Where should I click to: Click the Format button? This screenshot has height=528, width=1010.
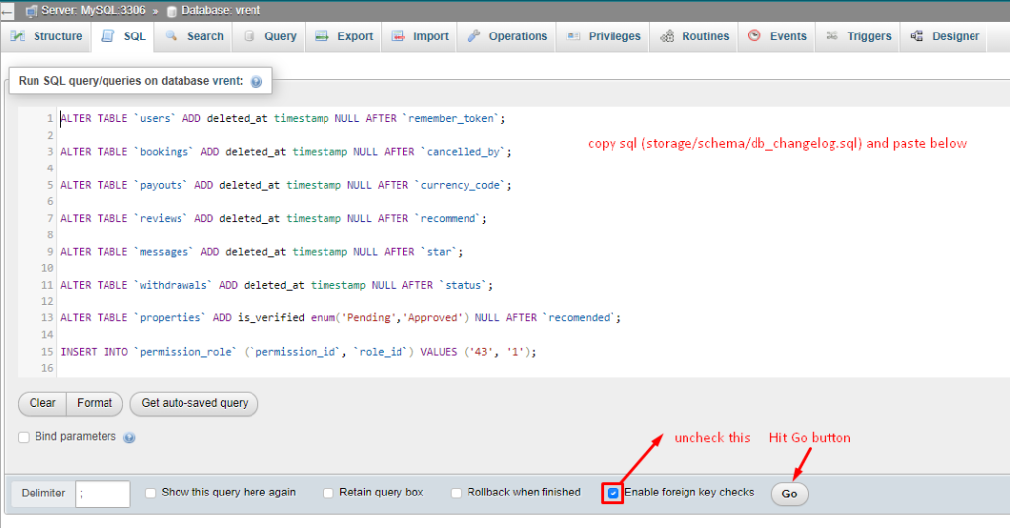(95, 403)
